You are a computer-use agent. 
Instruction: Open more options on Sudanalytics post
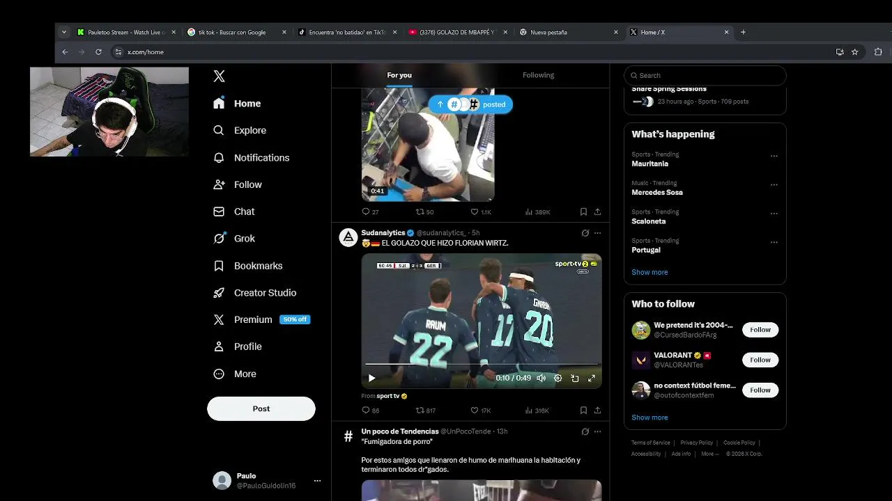597,233
